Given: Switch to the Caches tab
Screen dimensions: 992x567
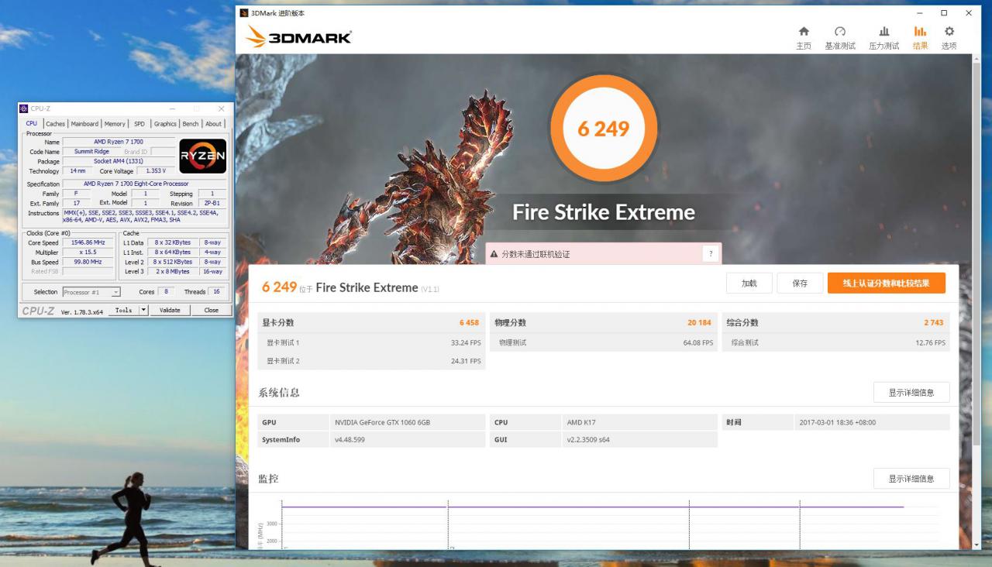Looking at the screenshot, I should pos(55,124).
